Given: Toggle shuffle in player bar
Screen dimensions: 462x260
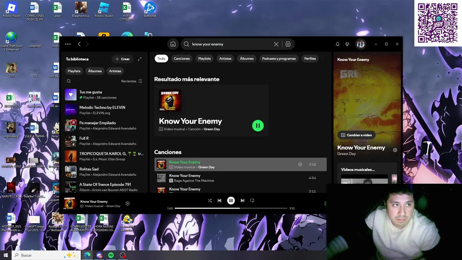Looking at the screenshot, I should [210, 200].
